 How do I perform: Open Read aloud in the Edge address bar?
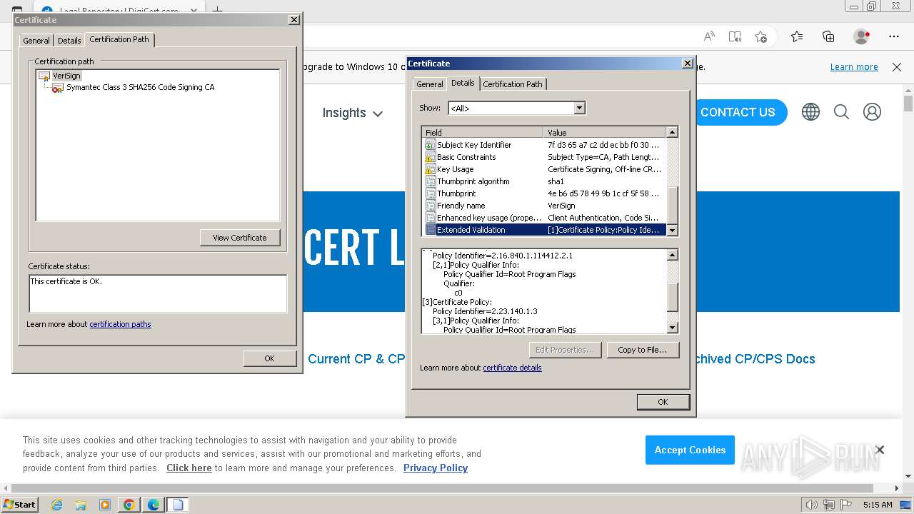click(709, 36)
